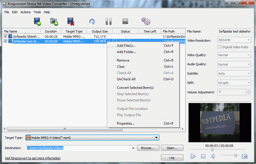Click the file icon of Softpedia test sli... row
This screenshot has height=164, width=256.
click(x=10, y=41)
